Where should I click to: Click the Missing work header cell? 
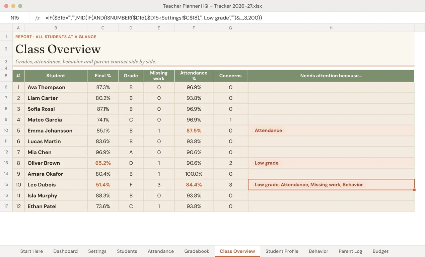pyautogui.click(x=159, y=76)
